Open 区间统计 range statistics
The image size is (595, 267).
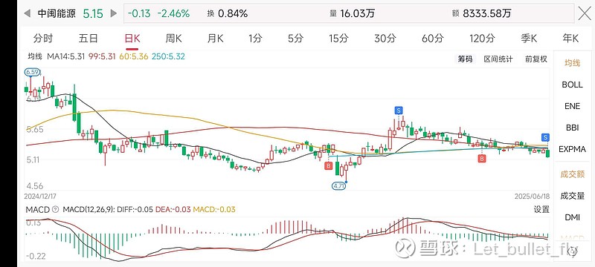tap(498, 59)
